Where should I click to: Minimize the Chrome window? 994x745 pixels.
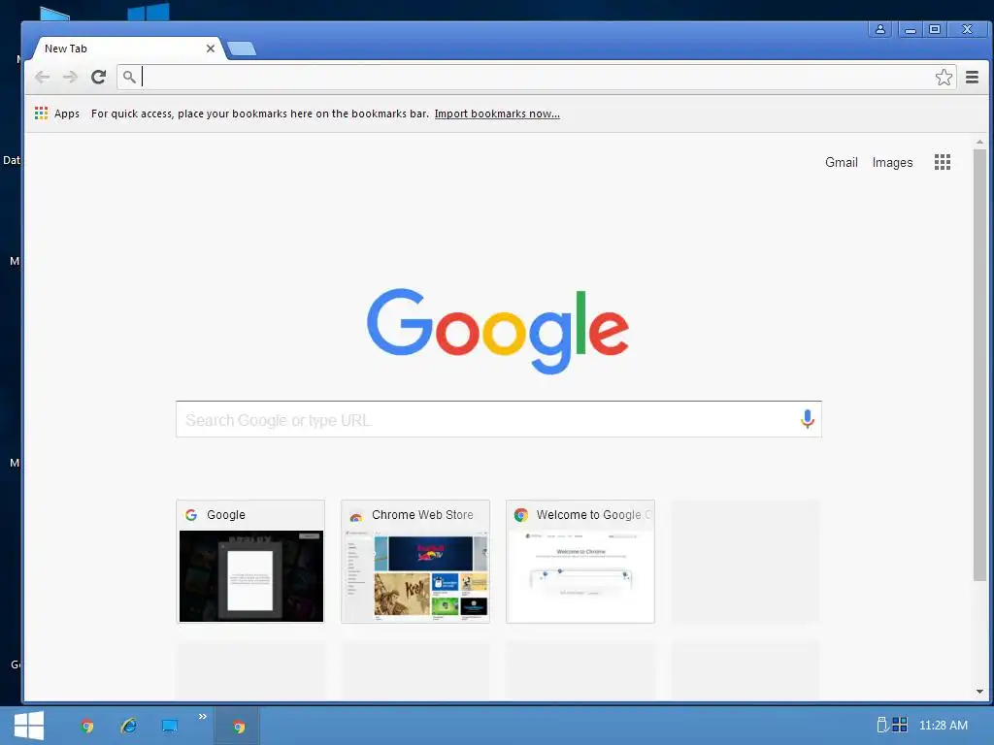(x=911, y=29)
